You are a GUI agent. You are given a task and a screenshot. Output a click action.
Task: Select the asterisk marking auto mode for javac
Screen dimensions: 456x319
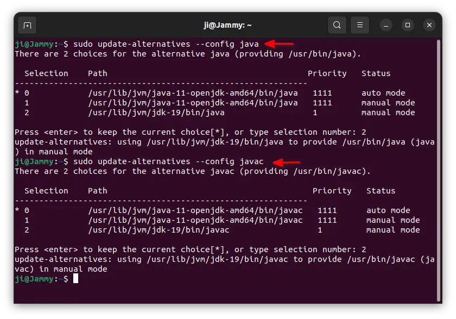click(x=16, y=210)
